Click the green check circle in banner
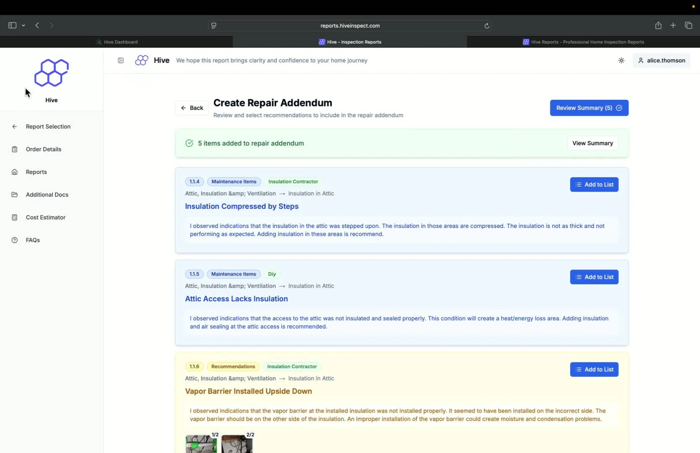Image resolution: width=700 pixels, height=453 pixels. (189, 143)
